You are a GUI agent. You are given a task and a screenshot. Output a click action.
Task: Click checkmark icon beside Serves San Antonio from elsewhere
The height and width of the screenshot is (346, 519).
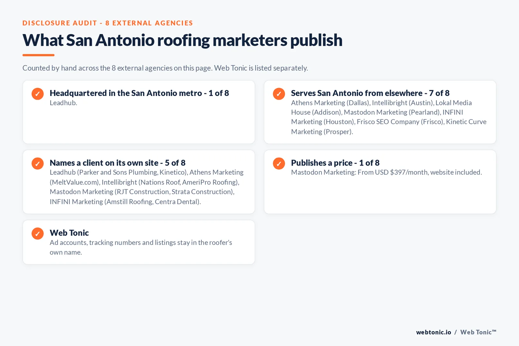click(279, 94)
